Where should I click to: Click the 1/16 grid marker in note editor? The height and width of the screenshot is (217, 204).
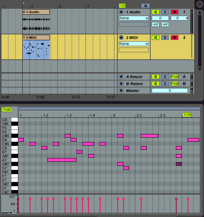(x=187, y=115)
